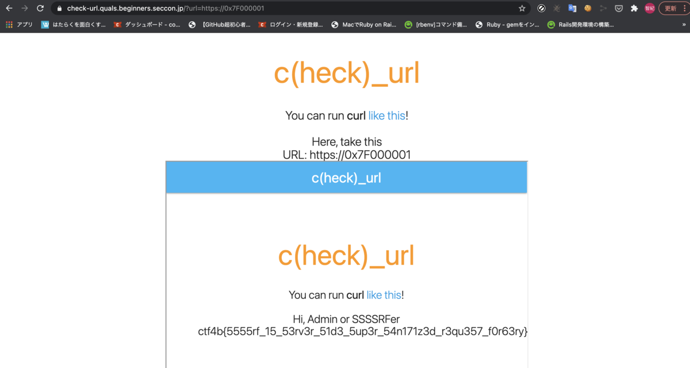This screenshot has width=690, height=368.
Task: Open the ログイン・新規登録... bookmark
Action: click(x=291, y=25)
